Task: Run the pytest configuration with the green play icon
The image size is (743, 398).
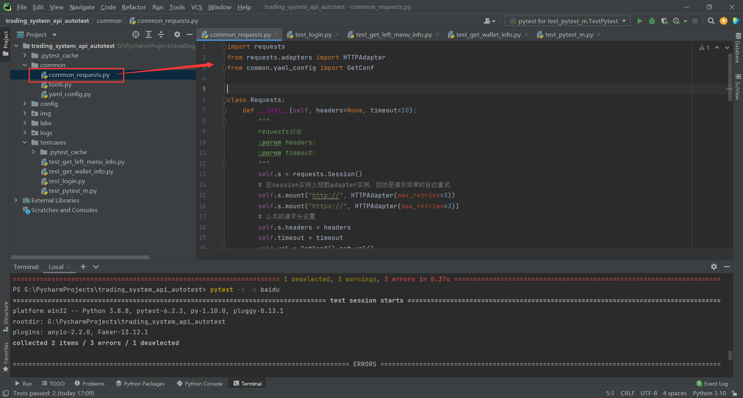Action: tap(640, 21)
